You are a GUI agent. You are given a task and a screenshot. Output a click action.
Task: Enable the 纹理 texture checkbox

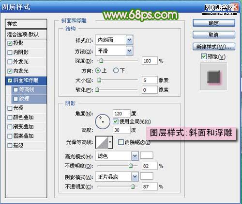[x=16, y=99]
